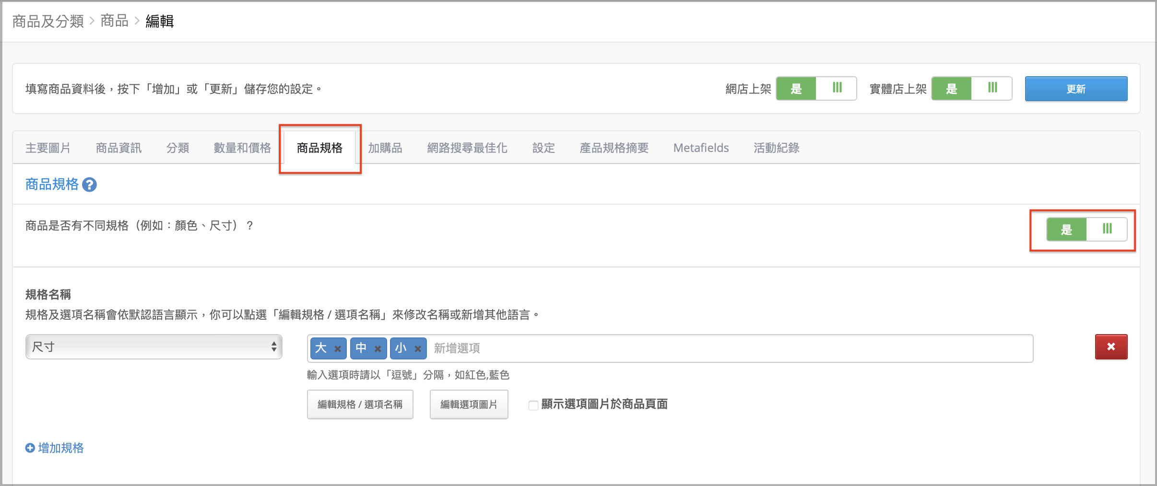Click the 增加規格 link
This screenshot has width=1157, height=486.
pyautogui.click(x=60, y=448)
